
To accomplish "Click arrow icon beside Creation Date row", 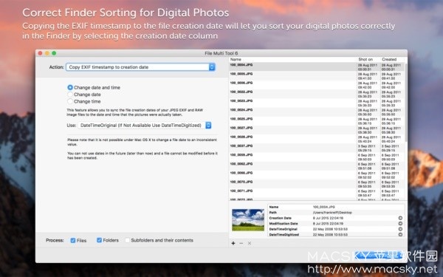I will pyautogui.click(x=400, y=218).
